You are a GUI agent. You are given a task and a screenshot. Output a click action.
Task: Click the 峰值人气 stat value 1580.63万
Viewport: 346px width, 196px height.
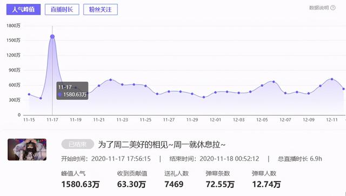coord(81,184)
